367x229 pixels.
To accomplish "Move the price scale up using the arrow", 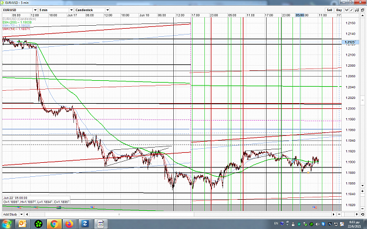I will [x=362, y=16].
